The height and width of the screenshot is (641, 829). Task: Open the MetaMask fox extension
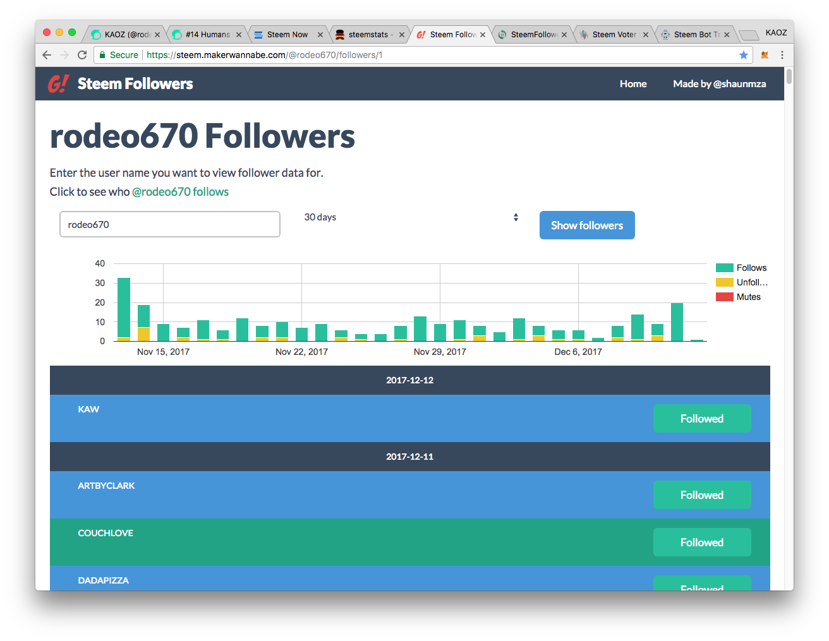tap(765, 55)
